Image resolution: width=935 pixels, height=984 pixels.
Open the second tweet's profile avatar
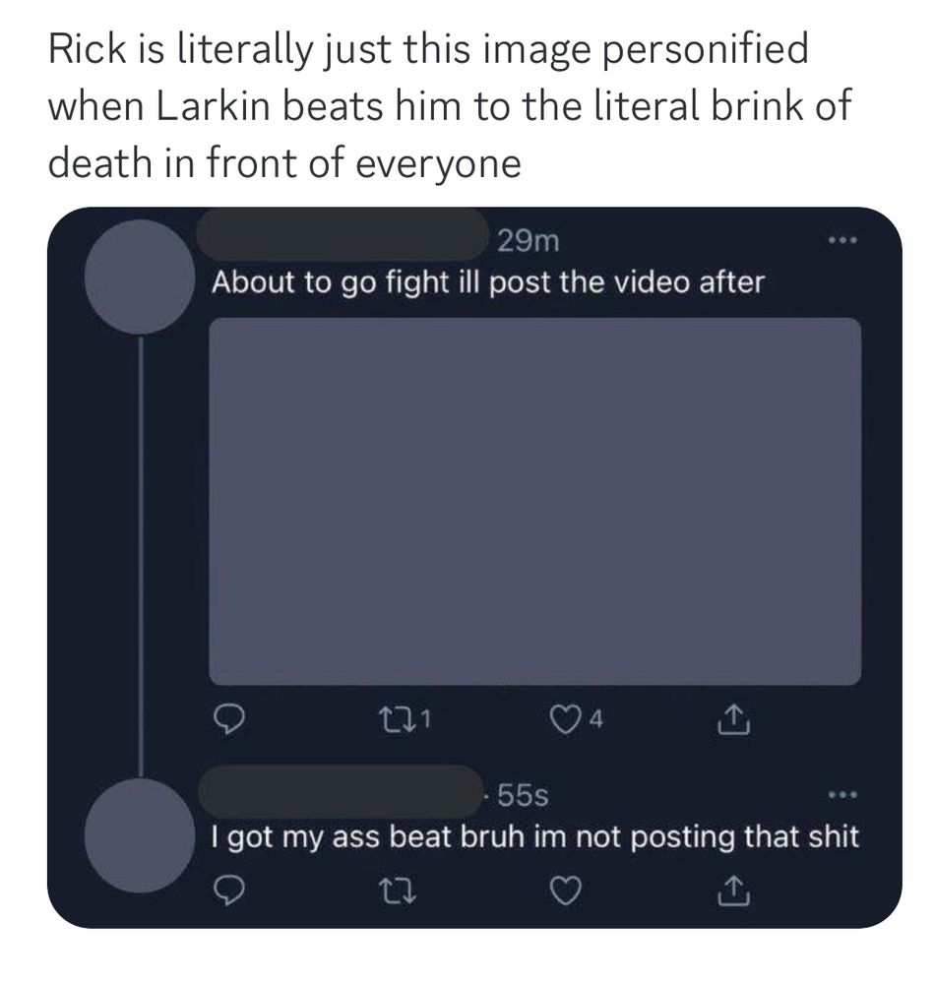point(140,835)
